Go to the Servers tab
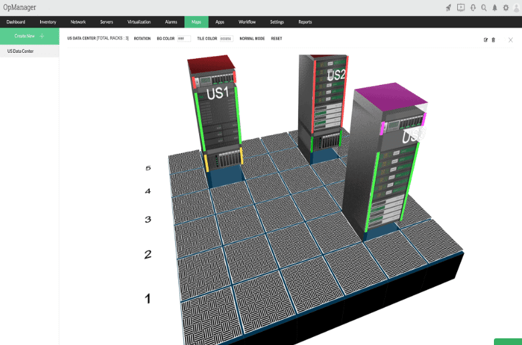Screen dimensions: 522x345 point(106,22)
